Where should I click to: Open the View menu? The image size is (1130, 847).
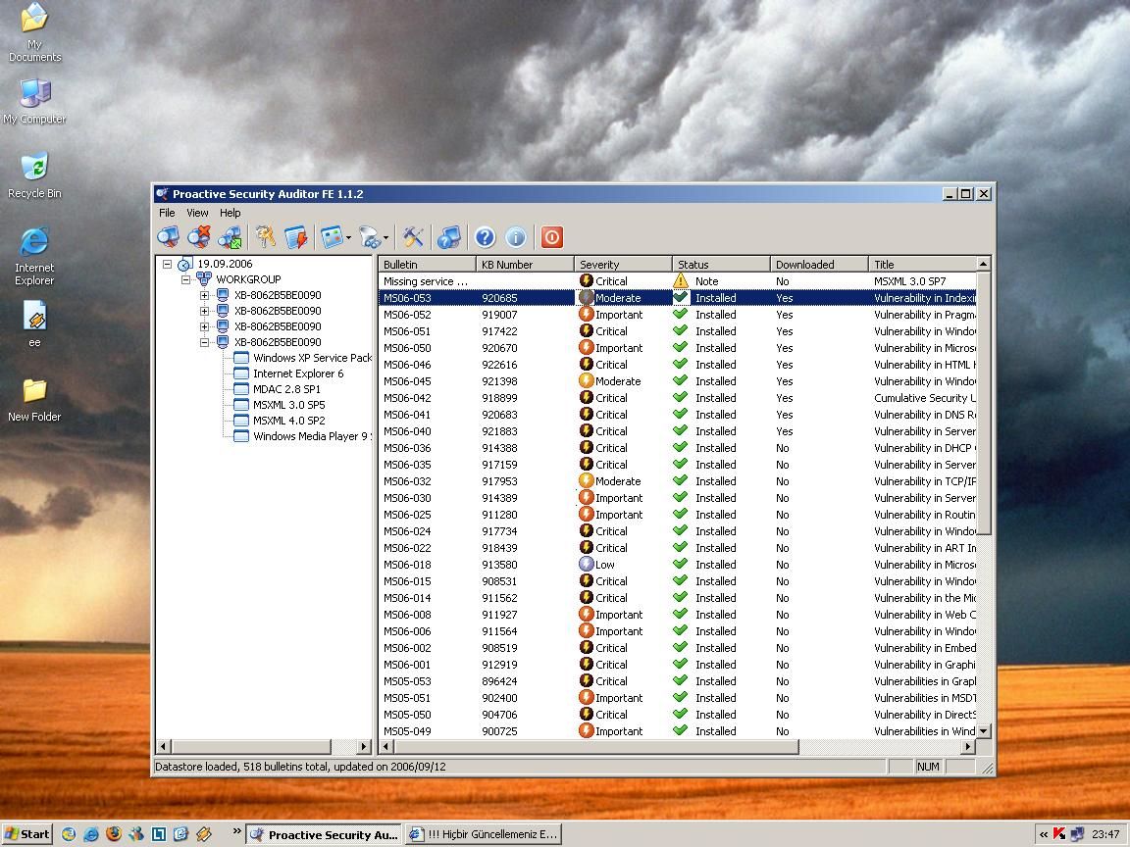[x=197, y=213]
